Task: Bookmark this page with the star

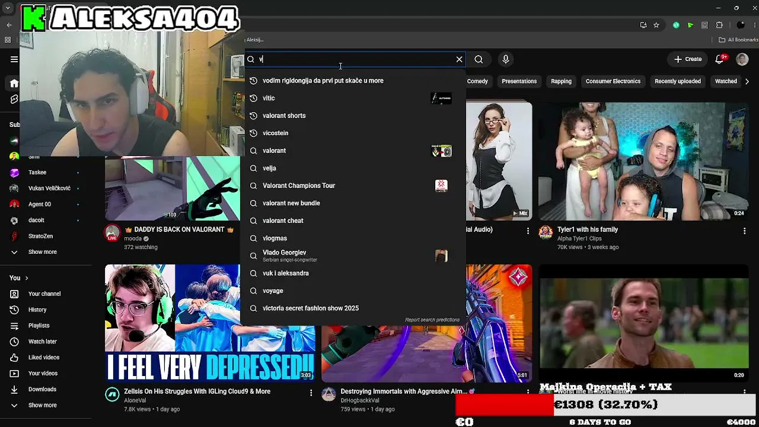Action: (x=656, y=25)
